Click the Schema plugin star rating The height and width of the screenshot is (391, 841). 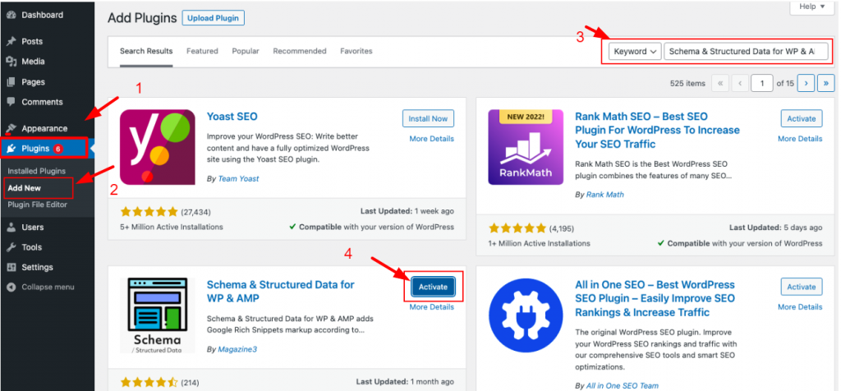point(149,383)
